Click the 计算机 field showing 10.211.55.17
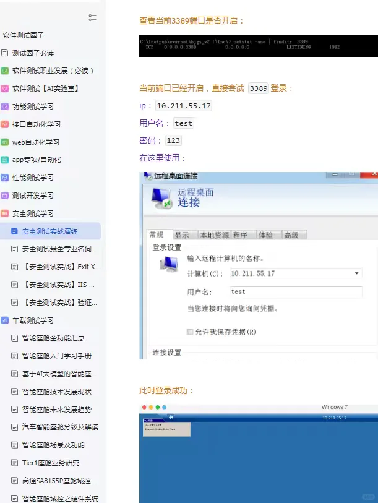 point(296,273)
